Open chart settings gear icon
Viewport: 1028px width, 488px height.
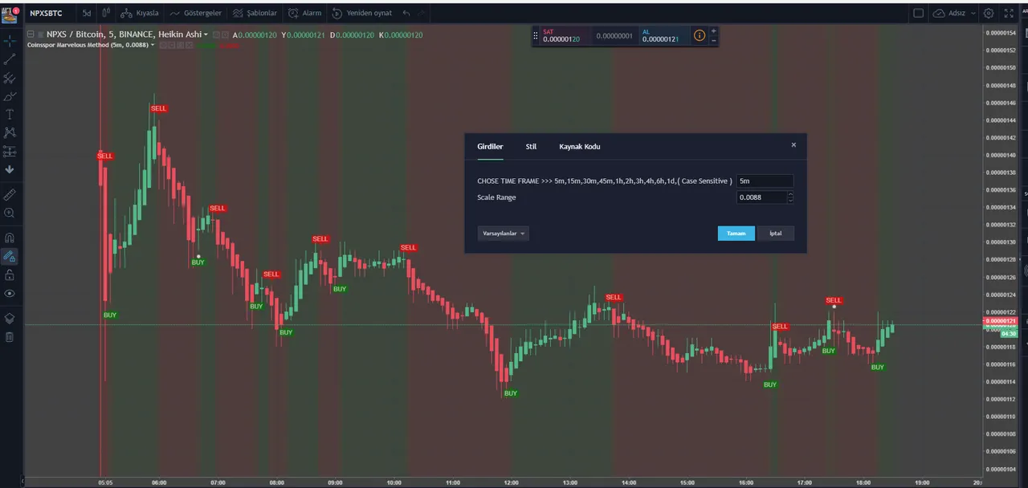click(989, 14)
